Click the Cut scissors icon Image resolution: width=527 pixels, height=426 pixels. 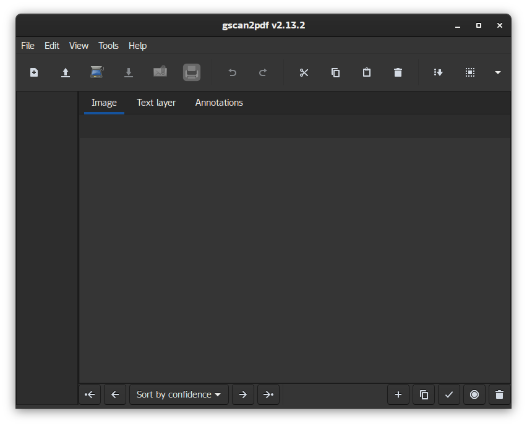coord(304,72)
